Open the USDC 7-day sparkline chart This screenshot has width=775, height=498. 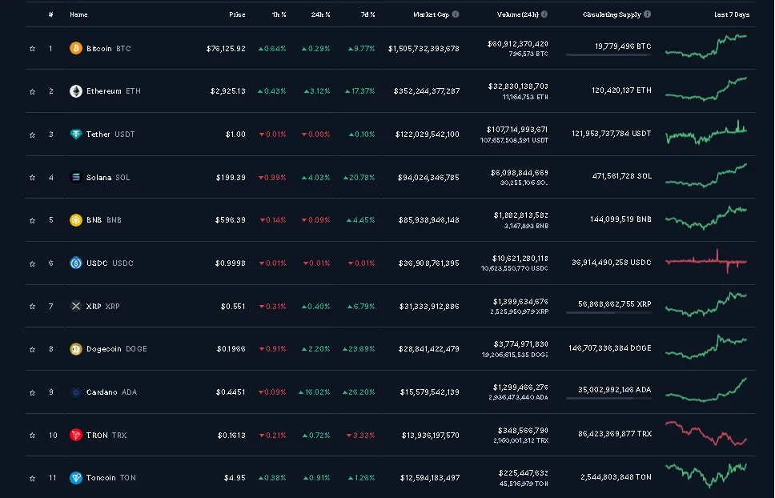(x=705, y=262)
